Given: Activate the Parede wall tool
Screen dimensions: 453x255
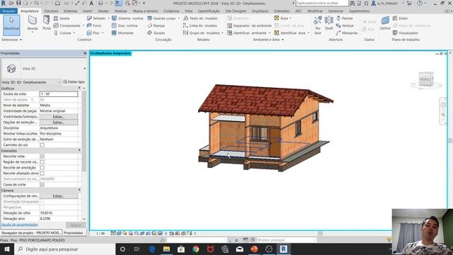Looking at the screenshot, I should tap(33, 23).
